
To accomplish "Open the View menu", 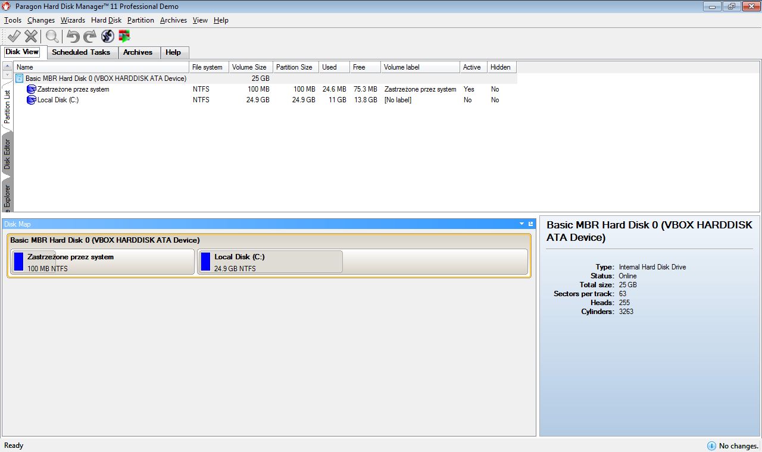I will point(200,20).
